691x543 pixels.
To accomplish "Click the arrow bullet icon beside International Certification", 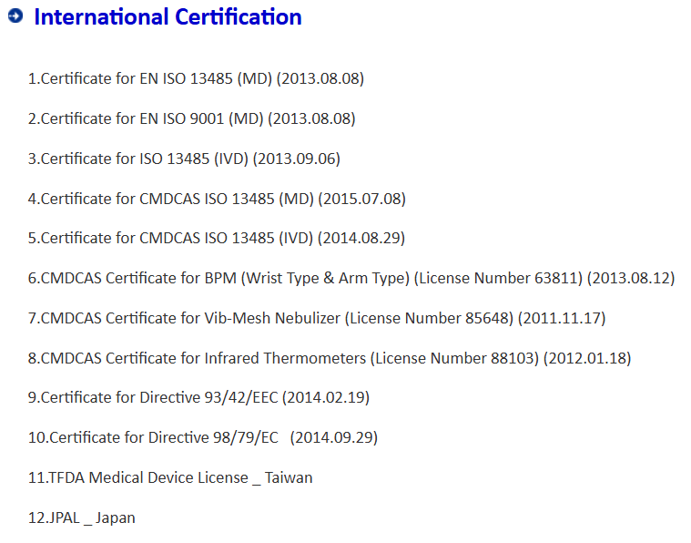I will (15, 15).
